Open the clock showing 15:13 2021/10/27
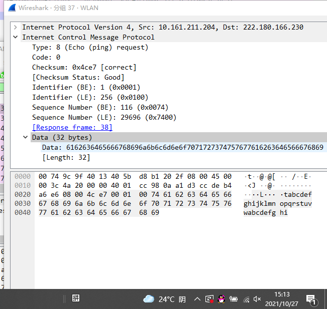This screenshot has height=309, width=327. 282,299
